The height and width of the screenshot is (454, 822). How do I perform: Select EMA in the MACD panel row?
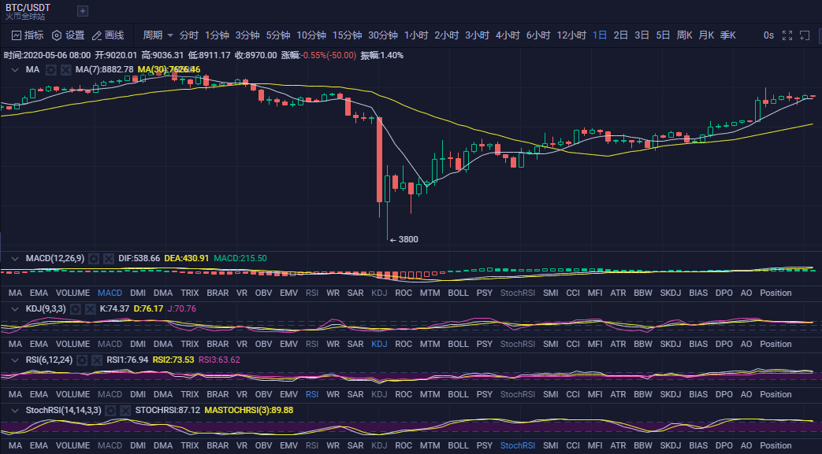pyautogui.click(x=39, y=293)
